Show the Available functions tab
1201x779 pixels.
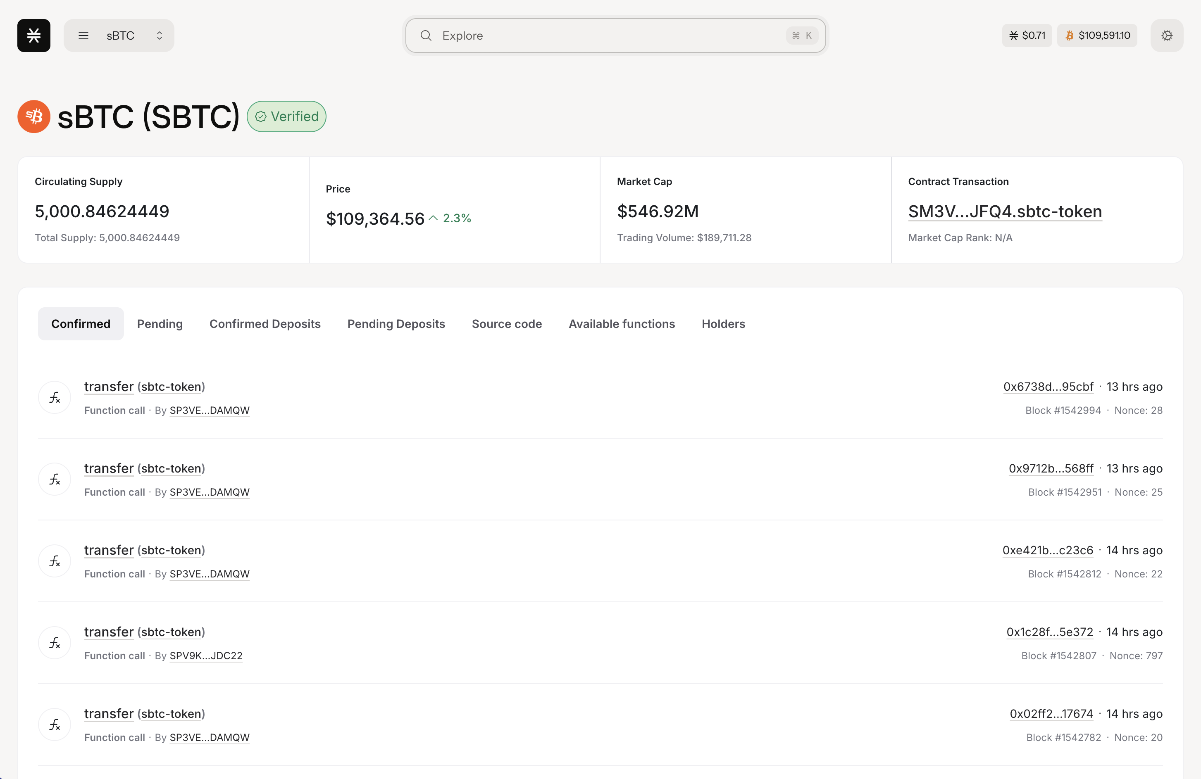coord(622,324)
